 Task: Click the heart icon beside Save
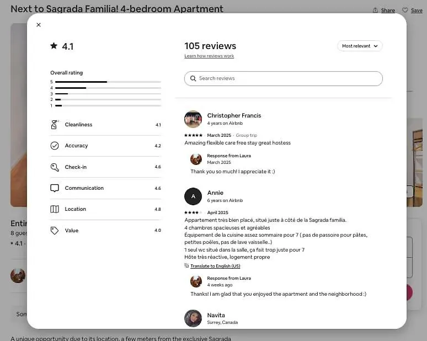pos(405,10)
